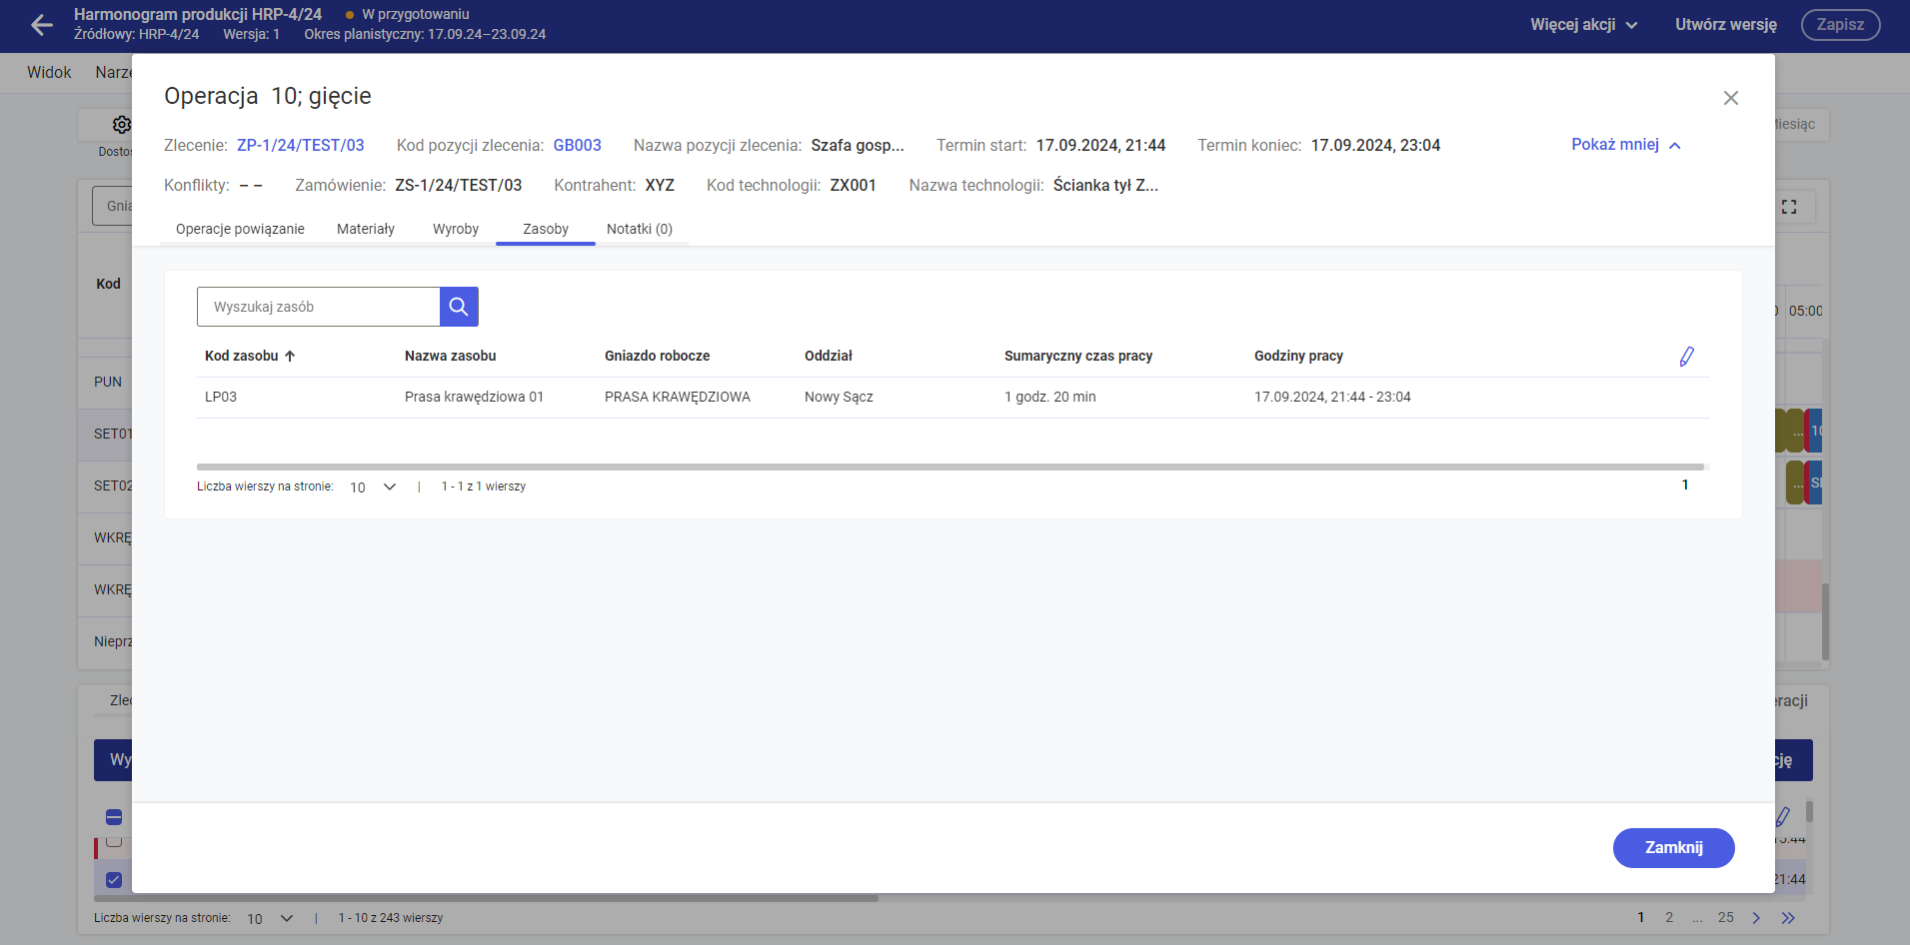This screenshot has height=945, width=1910.
Task: Click the pencil edit icon in the resources table
Action: [x=1686, y=357]
